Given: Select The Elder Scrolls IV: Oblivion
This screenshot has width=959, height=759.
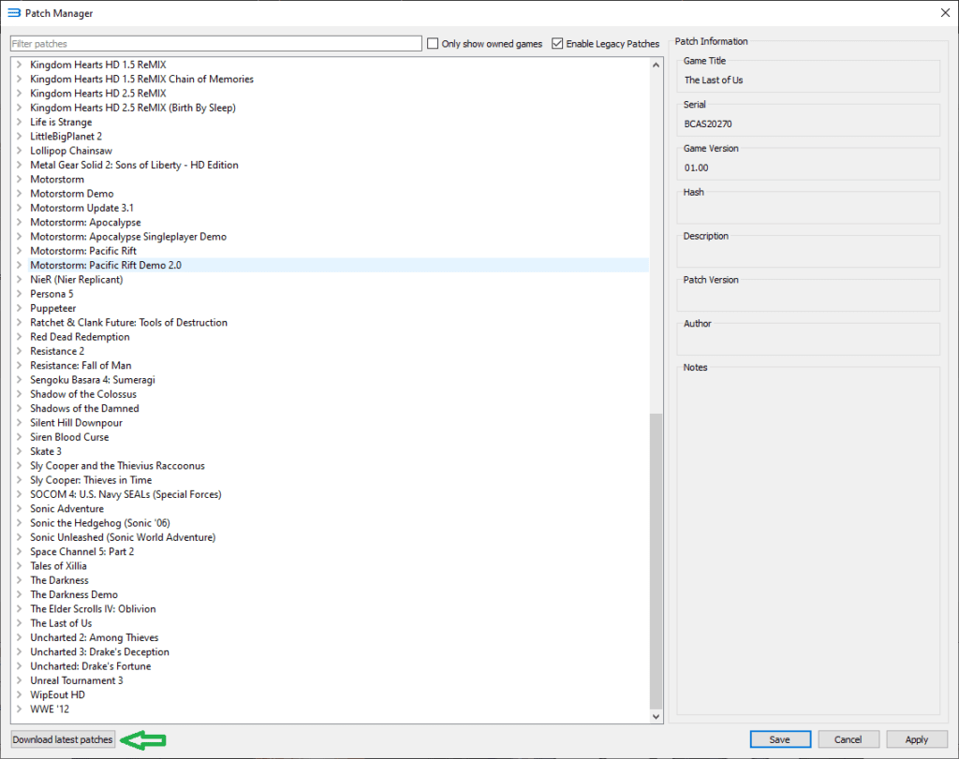Looking at the screenshot, I should pos(93,608).
